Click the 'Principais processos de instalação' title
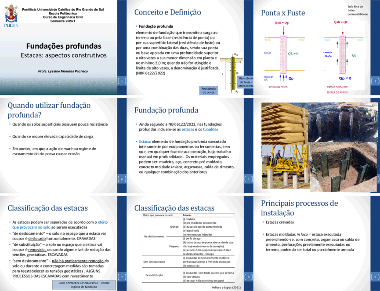The width and height of the screenshot is (380, 291). click(x=299, y=208)
